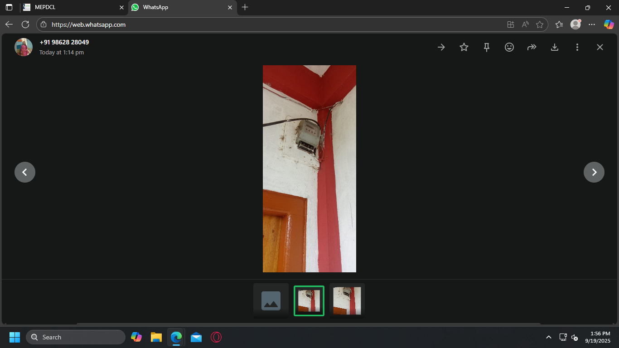Screen dimensions: 619x348
Task: Click the 'Today at 1:14 pm' timestamp
Action: 62,53
